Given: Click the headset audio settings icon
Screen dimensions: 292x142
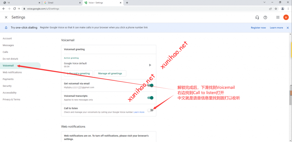Looking at the screenshot, I should point(257,17).
